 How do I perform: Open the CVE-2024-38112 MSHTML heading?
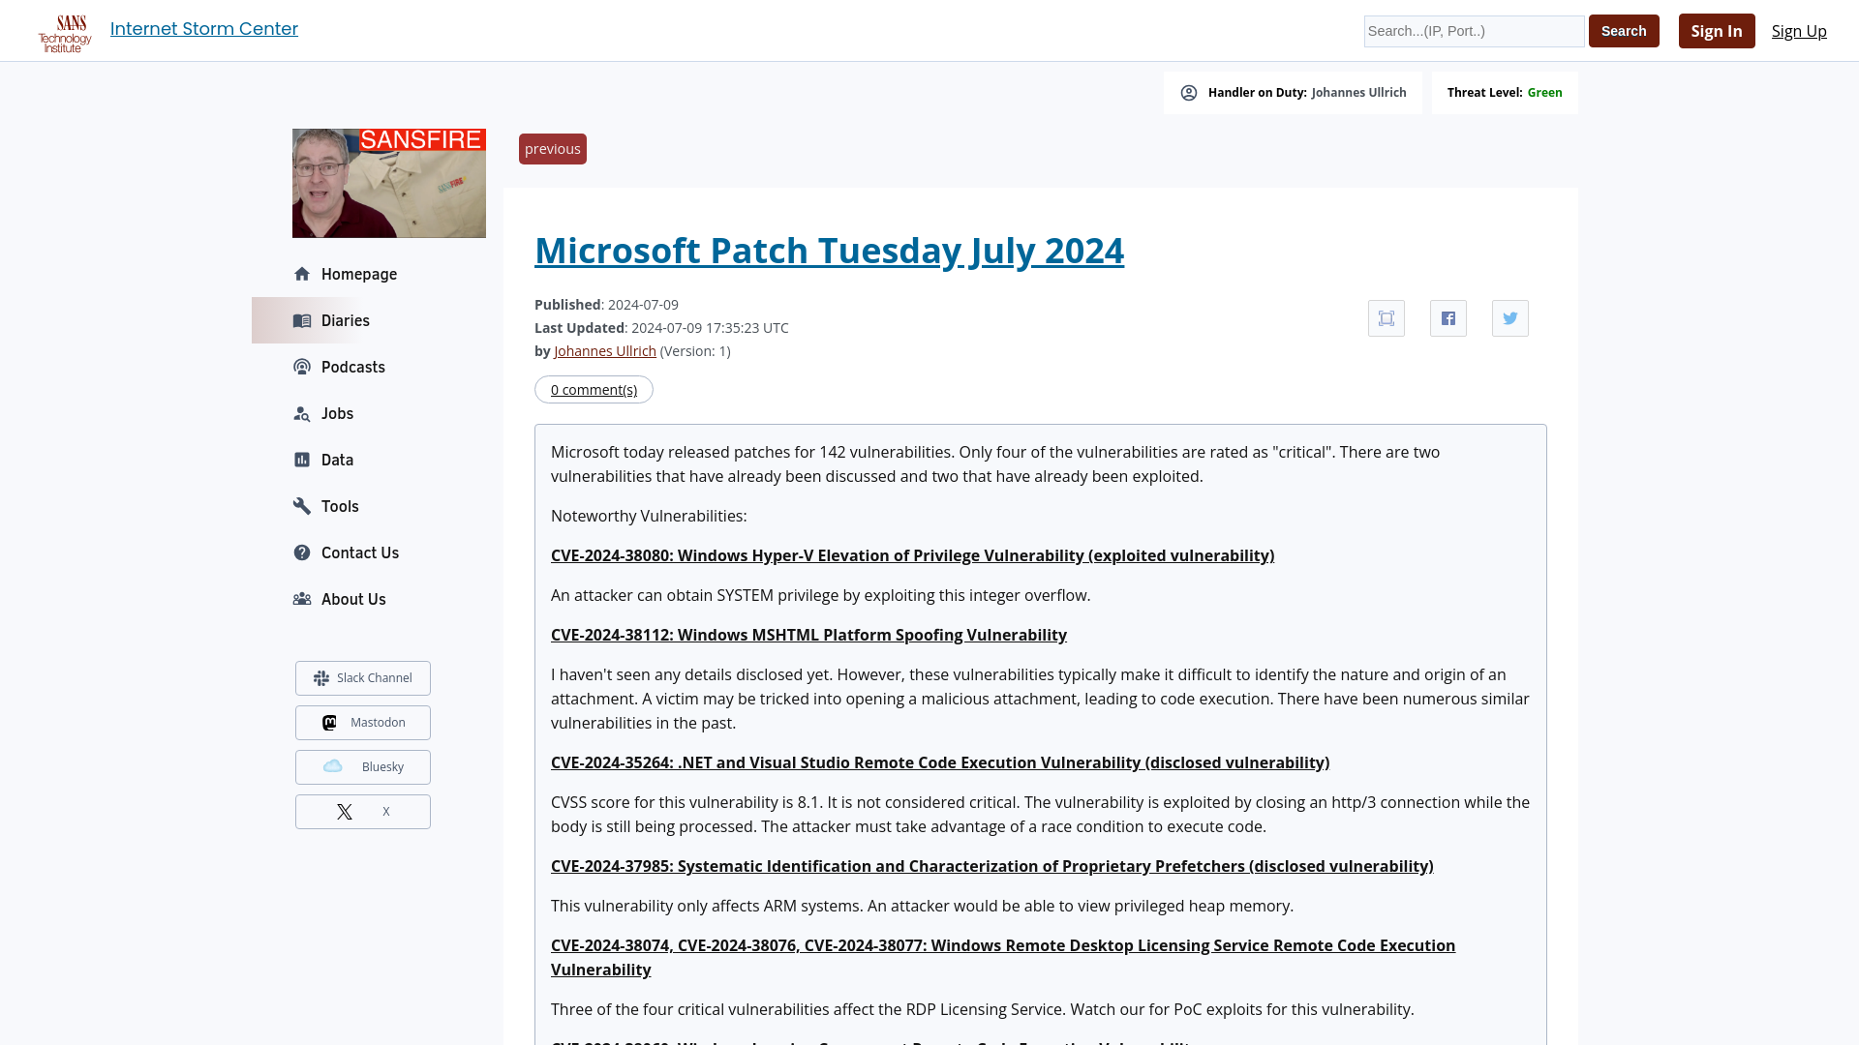pyautogui.click(x=808, y=635)
